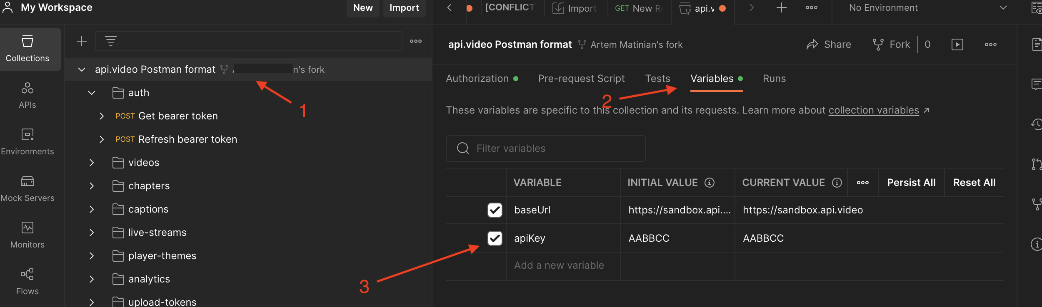This screenshot has height=307, width=1042.
Task: Open changelog history icon in right sidebar
Action: [1036, 124]
